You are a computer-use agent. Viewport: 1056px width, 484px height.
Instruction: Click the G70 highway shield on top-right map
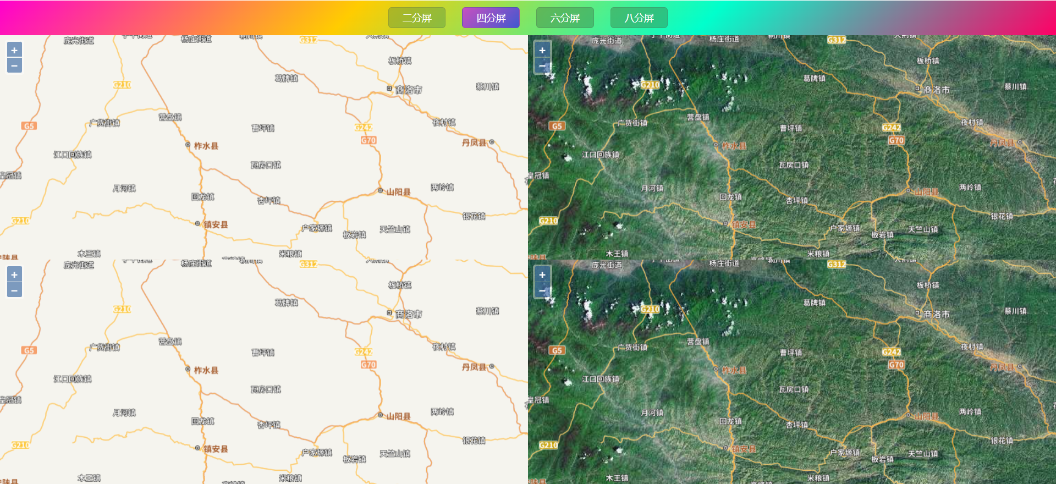pos(897,140)
